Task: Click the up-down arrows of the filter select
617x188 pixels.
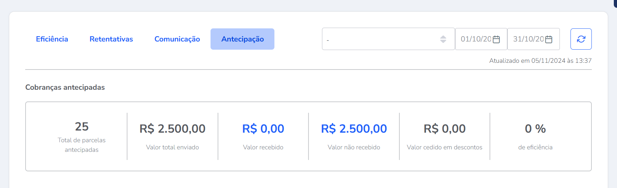Action: point(443,39)
